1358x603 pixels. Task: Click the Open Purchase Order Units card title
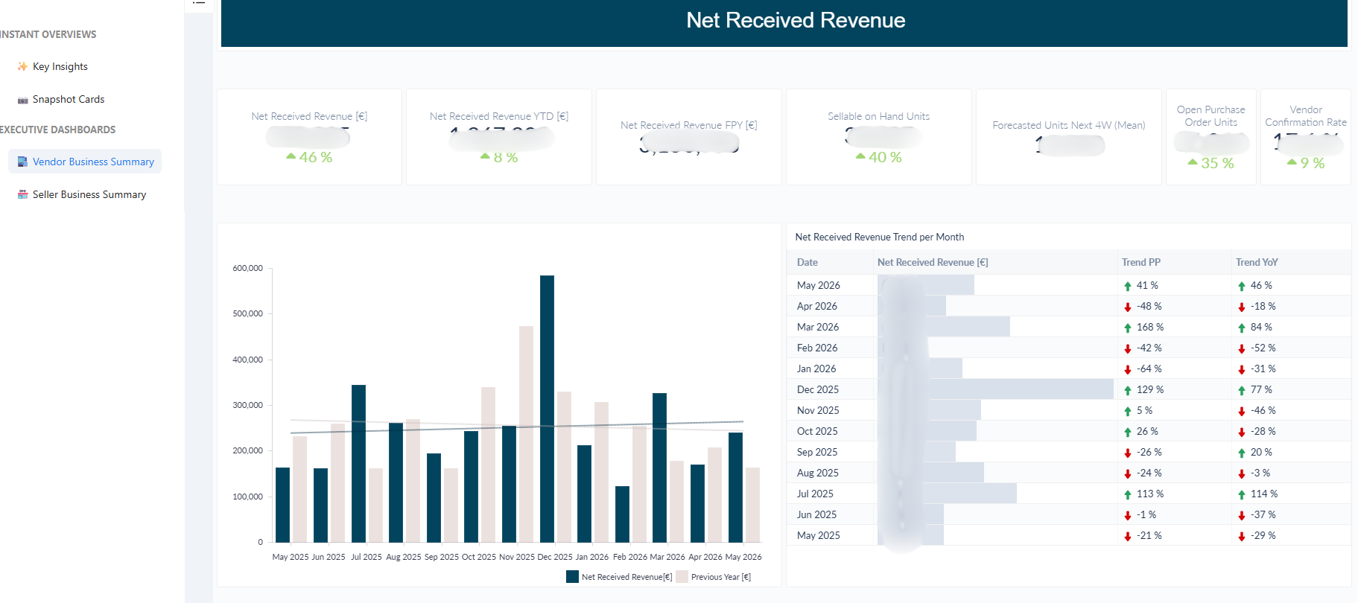click(x=1211, y=116)
